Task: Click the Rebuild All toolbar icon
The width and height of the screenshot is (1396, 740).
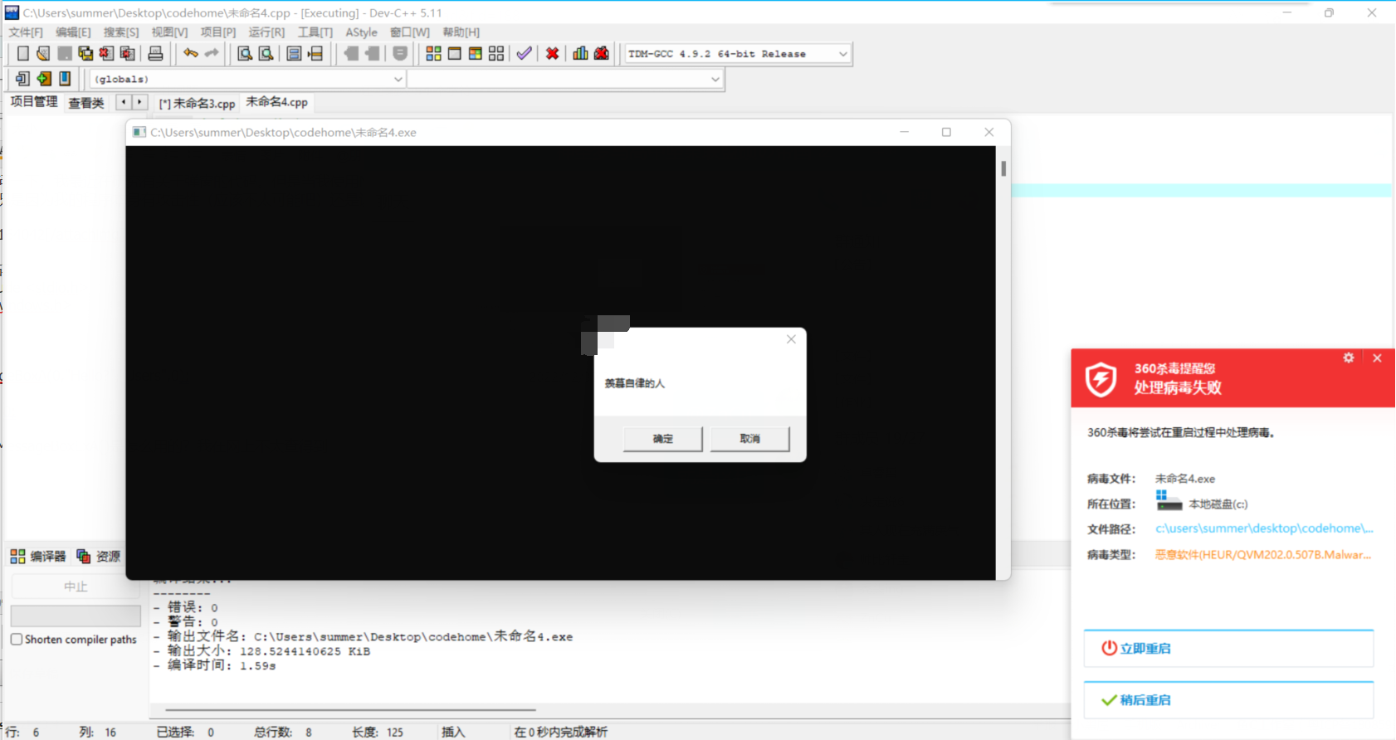Action: (x=496, y=54)
